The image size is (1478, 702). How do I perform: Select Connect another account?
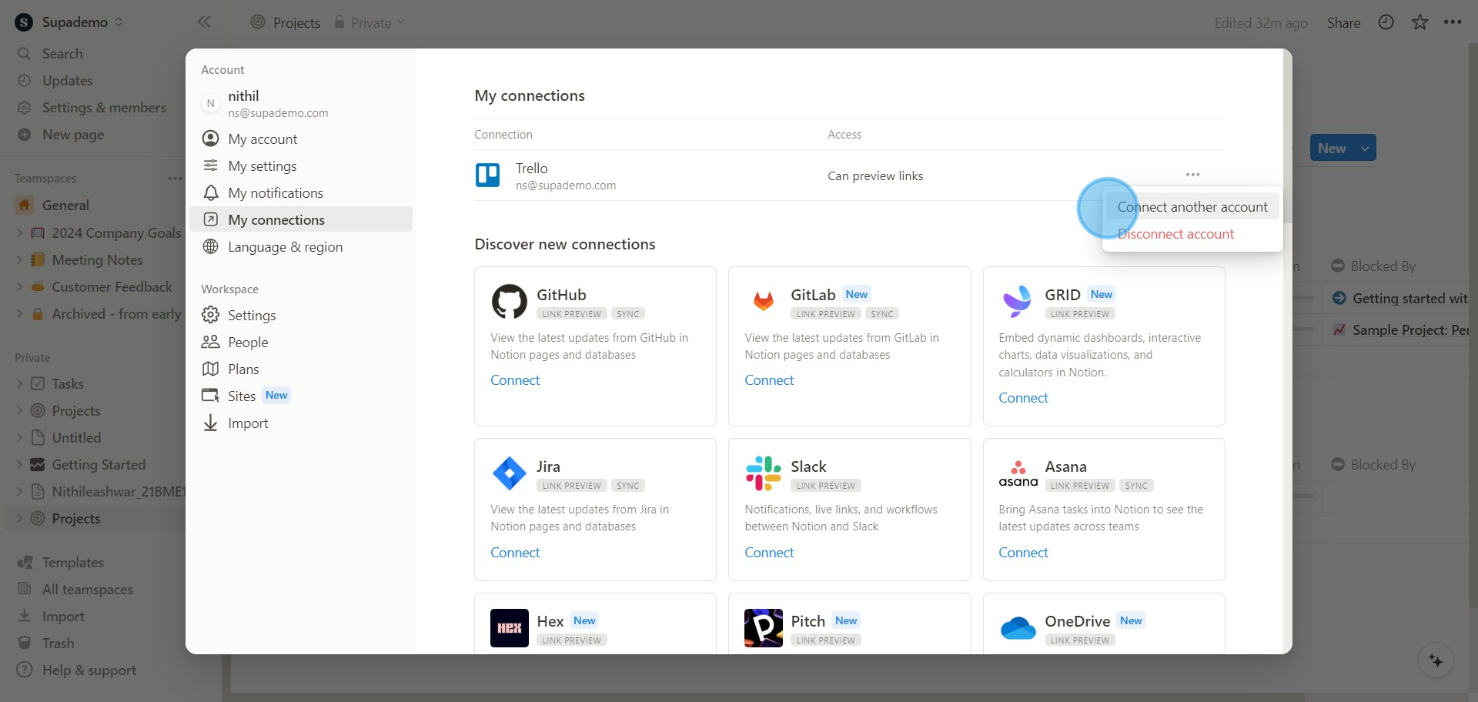(x=1192, y=206)
